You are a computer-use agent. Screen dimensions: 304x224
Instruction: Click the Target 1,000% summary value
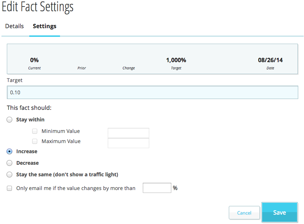[x=176, y=60]
